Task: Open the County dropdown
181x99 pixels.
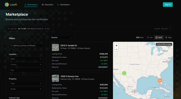Action: pyautogui.click(x=26, y=64)
